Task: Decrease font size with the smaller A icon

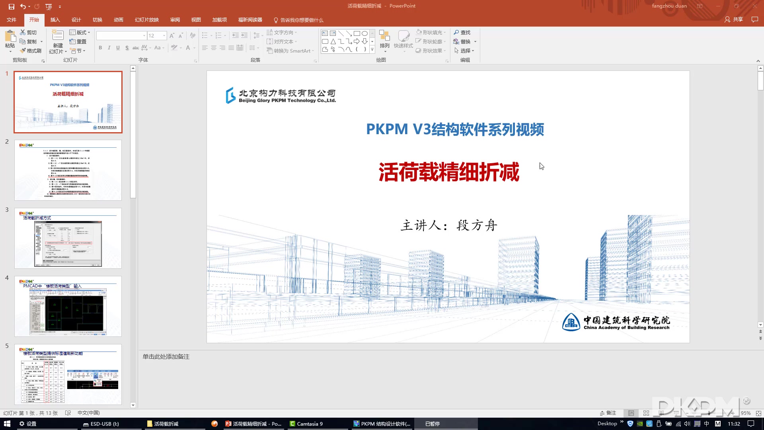Action: (x=181, y=36)
